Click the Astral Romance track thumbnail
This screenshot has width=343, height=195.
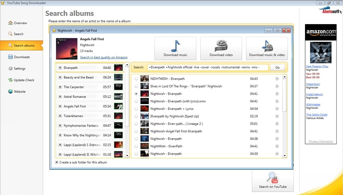118,97
